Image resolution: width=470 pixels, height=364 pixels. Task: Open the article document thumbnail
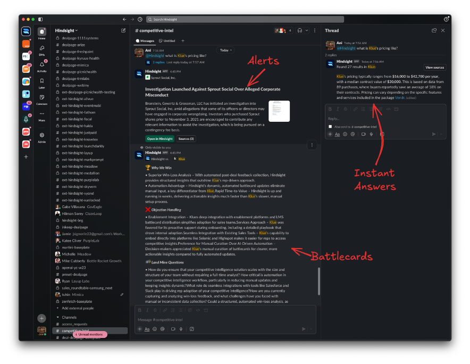click(279, 111)
